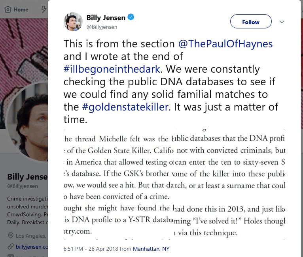Click the location pin icon in the profile
This screenshot has width=303, height=257.
coord(10,236)
